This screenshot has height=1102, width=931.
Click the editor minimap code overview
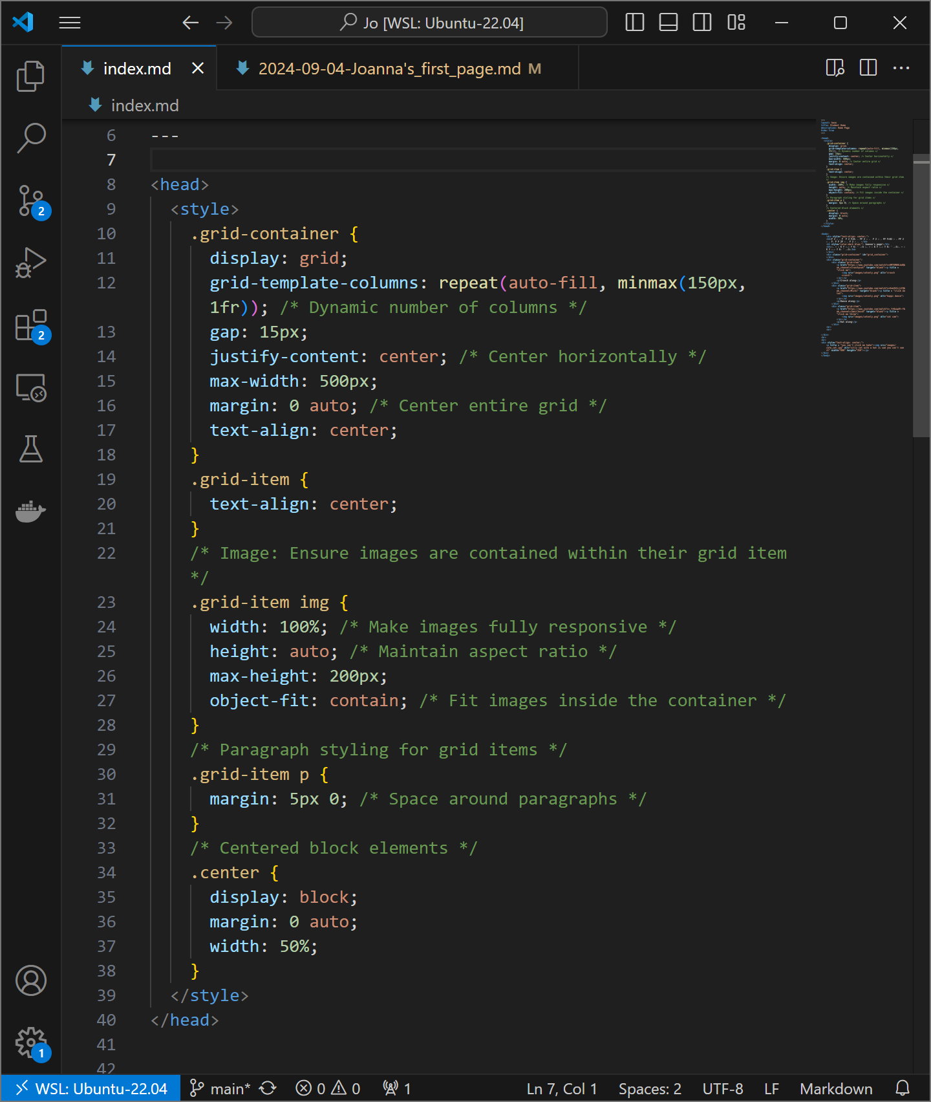tap(863, 238)
